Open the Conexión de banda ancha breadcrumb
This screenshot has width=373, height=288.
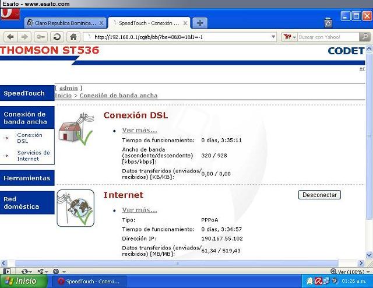tap(118, 96)
